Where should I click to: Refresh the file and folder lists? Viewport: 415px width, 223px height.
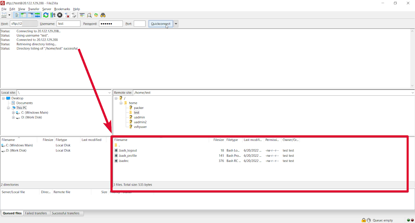click(x=46, y=15)
